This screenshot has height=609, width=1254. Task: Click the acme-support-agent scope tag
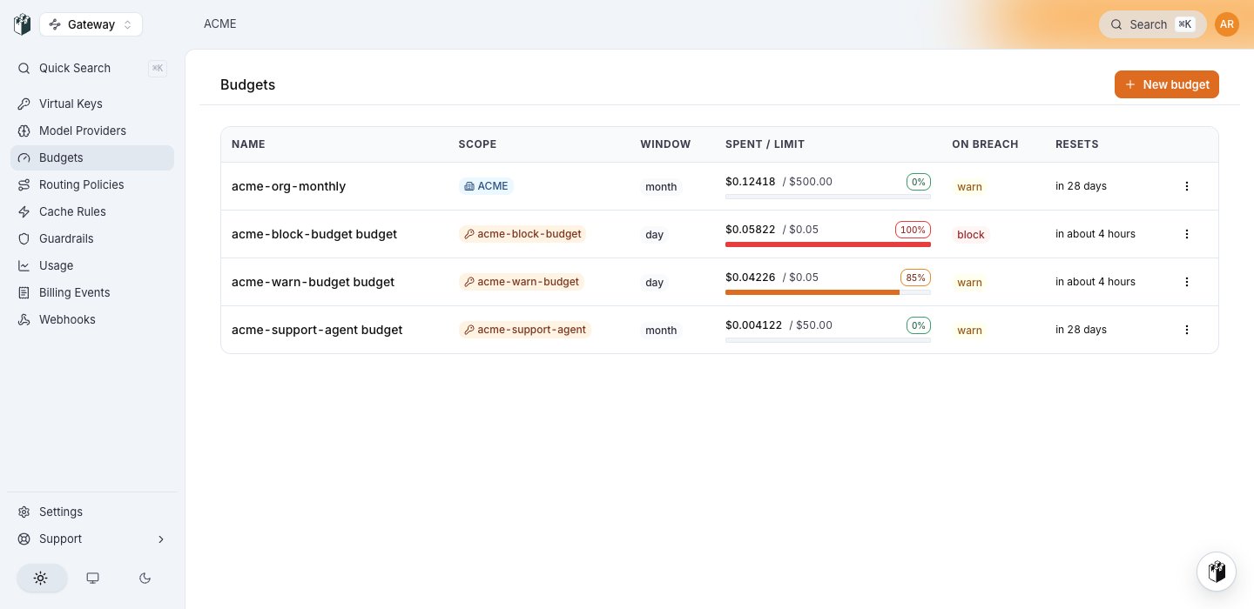click(525, 330)
